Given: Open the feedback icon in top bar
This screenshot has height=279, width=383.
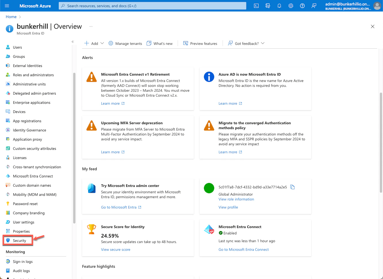Looking at the screenshot, I should pos(314,6).
